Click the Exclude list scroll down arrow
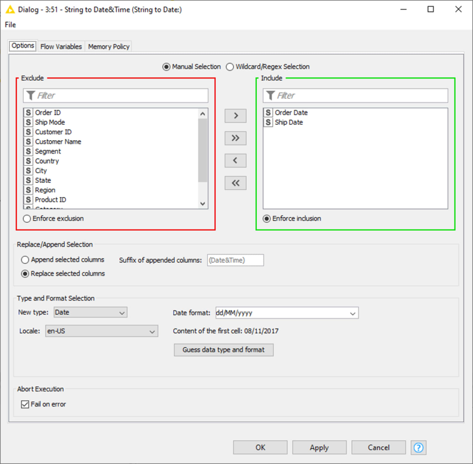Viewport: 473px width, 464px height. (x=203, y=203)
